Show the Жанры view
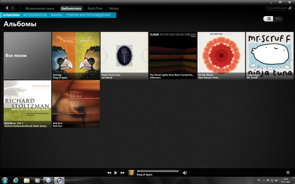The image size is (295, 184). point(56,15)
